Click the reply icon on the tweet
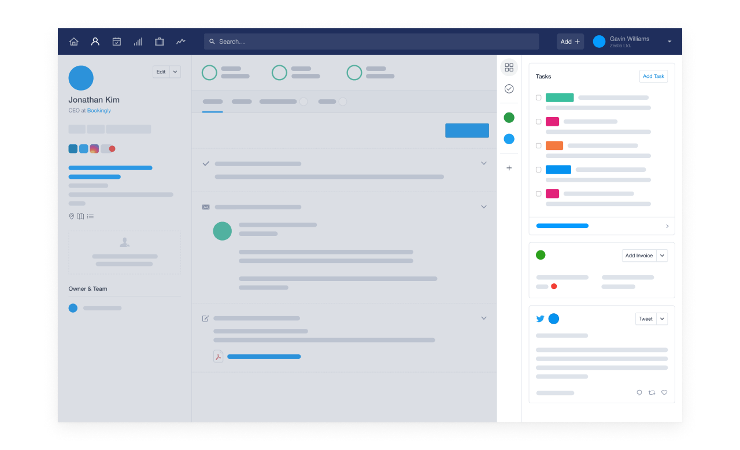740x450 pixels. pyautogui.click(x=639, y=393)
